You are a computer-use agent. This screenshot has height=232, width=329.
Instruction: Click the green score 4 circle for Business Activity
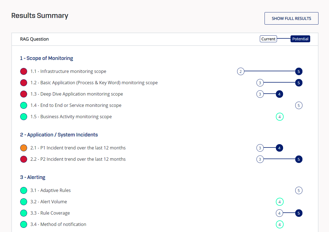tap(279, 117)
